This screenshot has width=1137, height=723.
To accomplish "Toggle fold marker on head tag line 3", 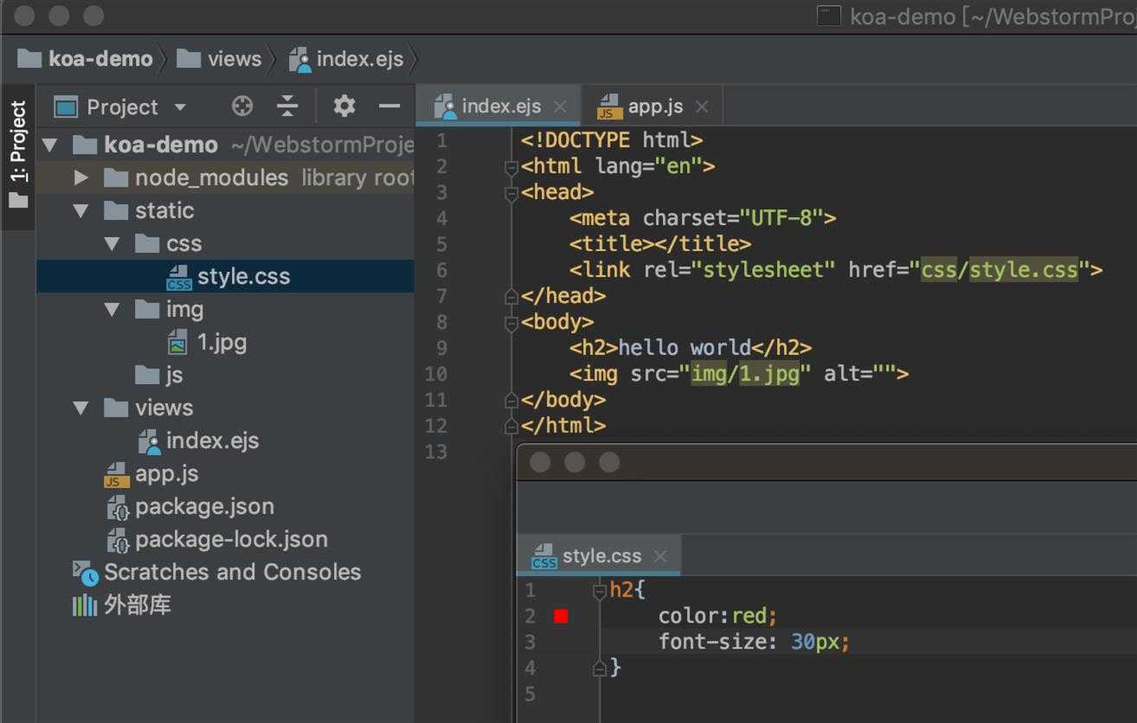I will point(511,193).
